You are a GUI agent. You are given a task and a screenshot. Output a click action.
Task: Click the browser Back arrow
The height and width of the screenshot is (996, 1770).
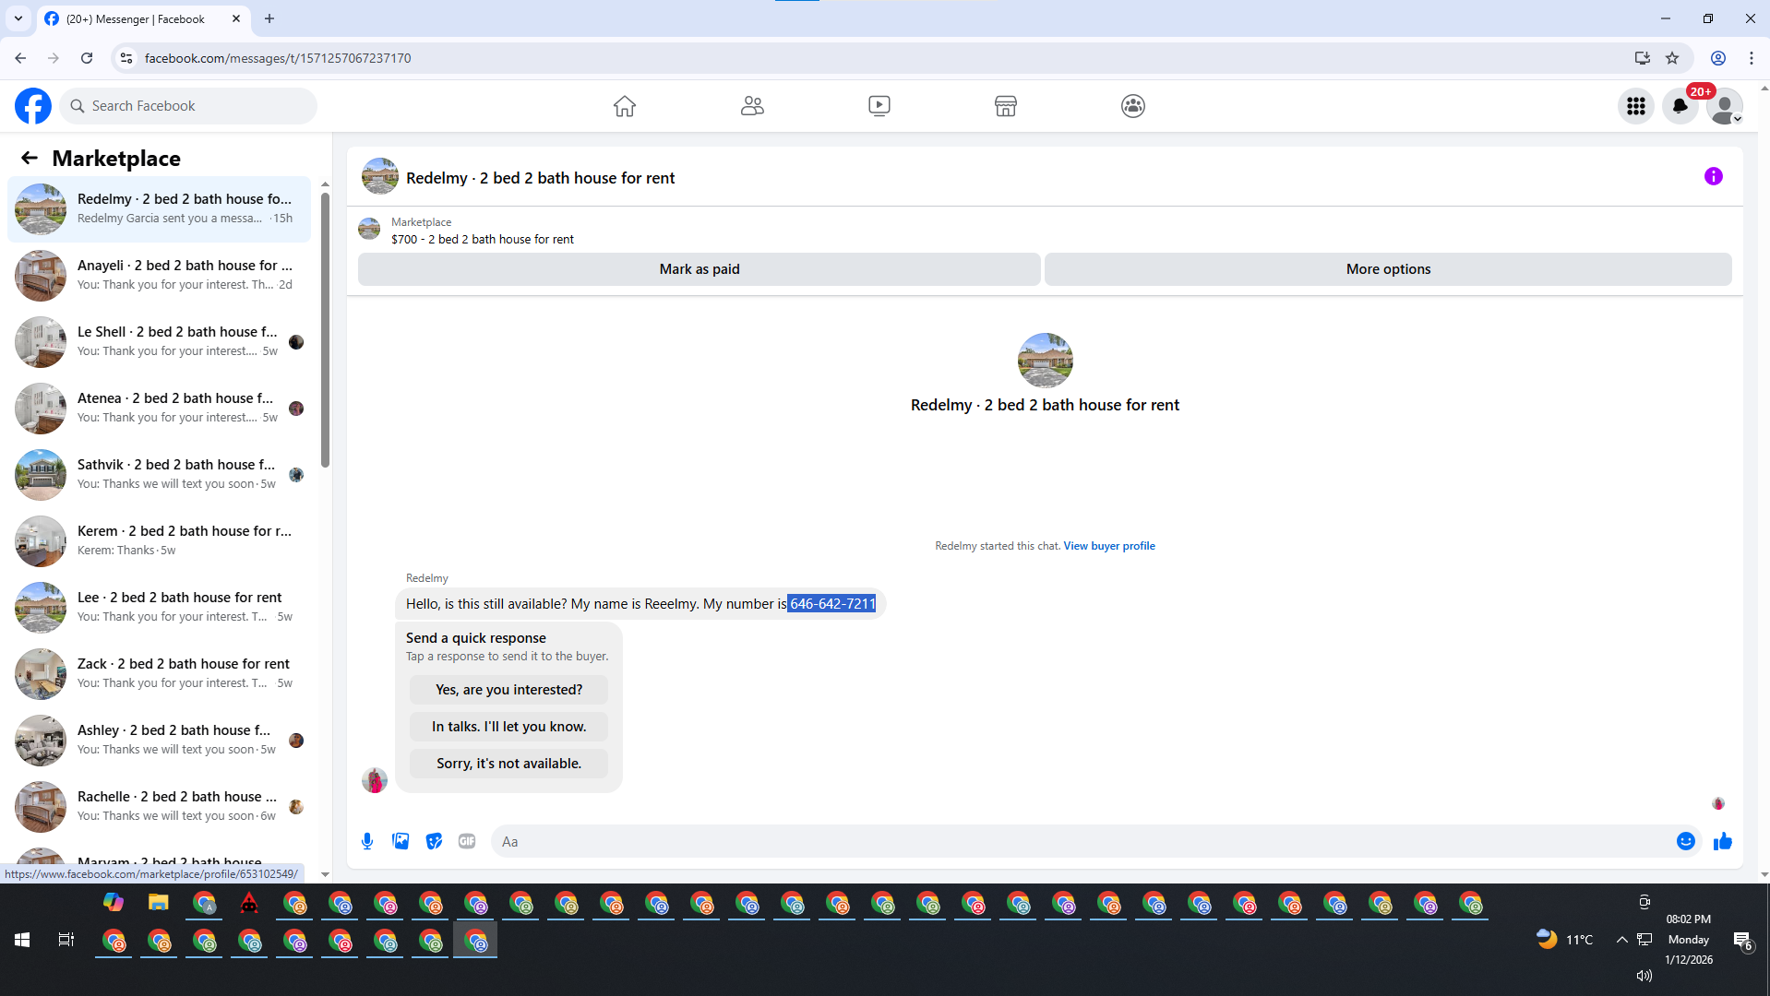20,58
